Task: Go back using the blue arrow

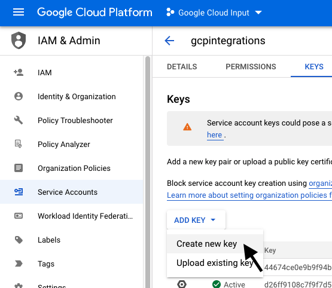Action: (x=169, y=41)
